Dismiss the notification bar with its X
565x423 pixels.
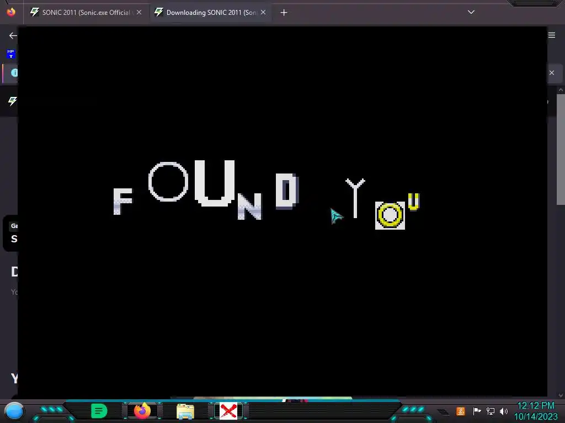[552, 73]
